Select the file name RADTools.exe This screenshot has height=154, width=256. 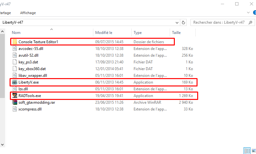click(x=30, y=96)
